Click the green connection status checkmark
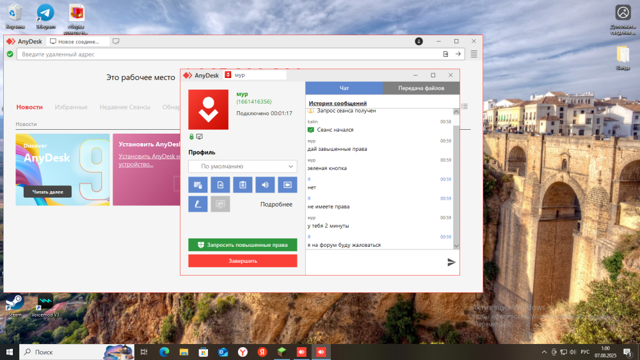This screenshot has width=640, height=360. pos(10,54)
